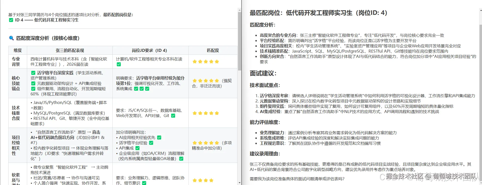The image size is (482, 185).
Task: Click the 项目实践高度相关 bullet
Action: [360, 46]
